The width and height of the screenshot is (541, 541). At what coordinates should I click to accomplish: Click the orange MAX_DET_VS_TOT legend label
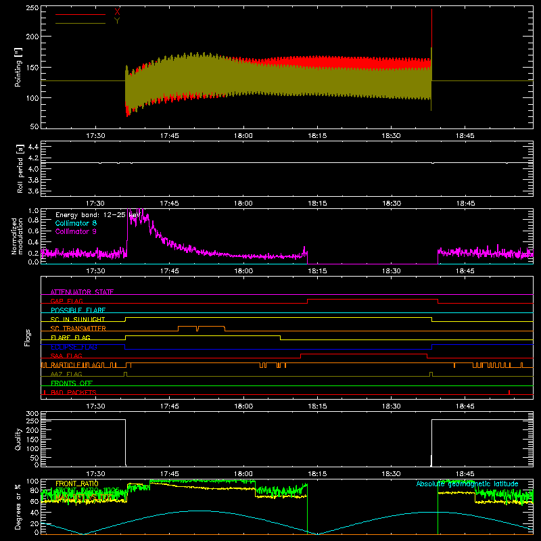point(84,498)
